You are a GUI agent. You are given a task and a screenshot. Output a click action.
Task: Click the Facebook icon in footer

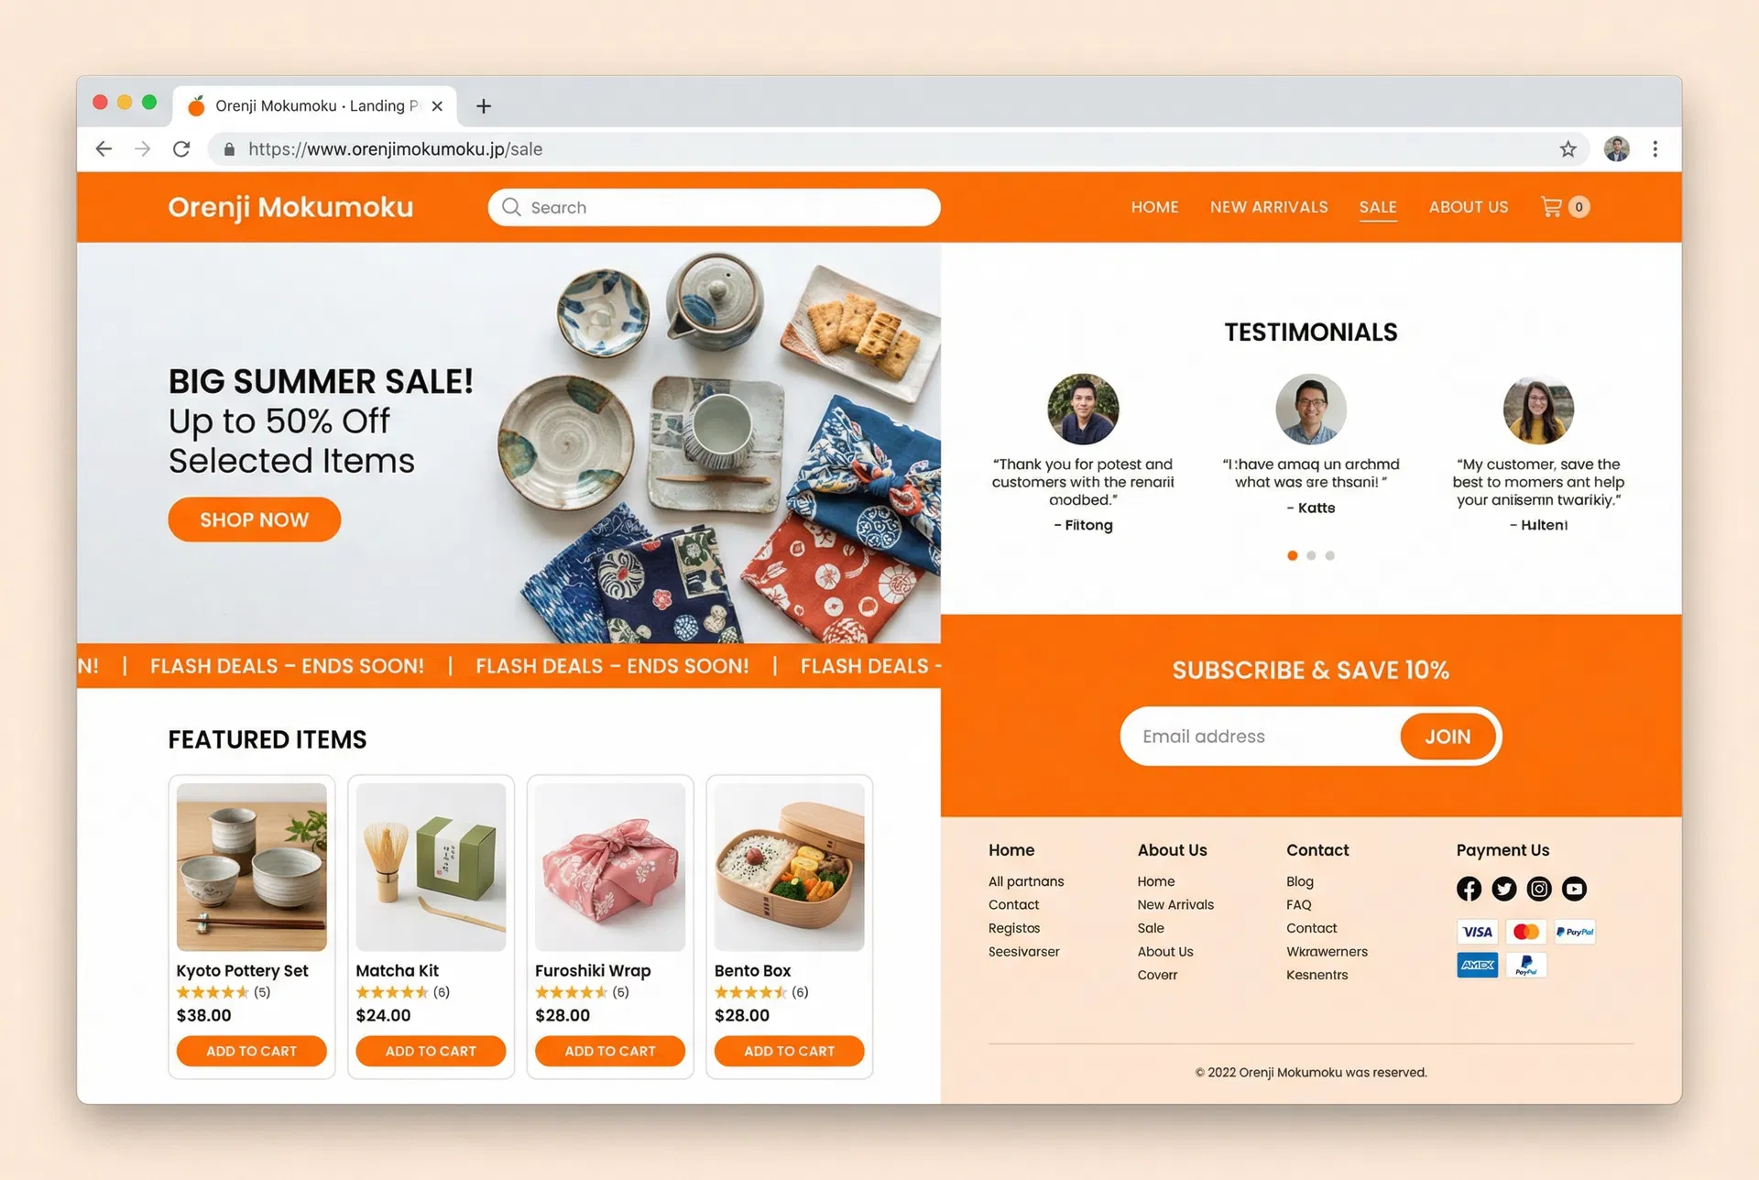click(x=1469, y=889)
